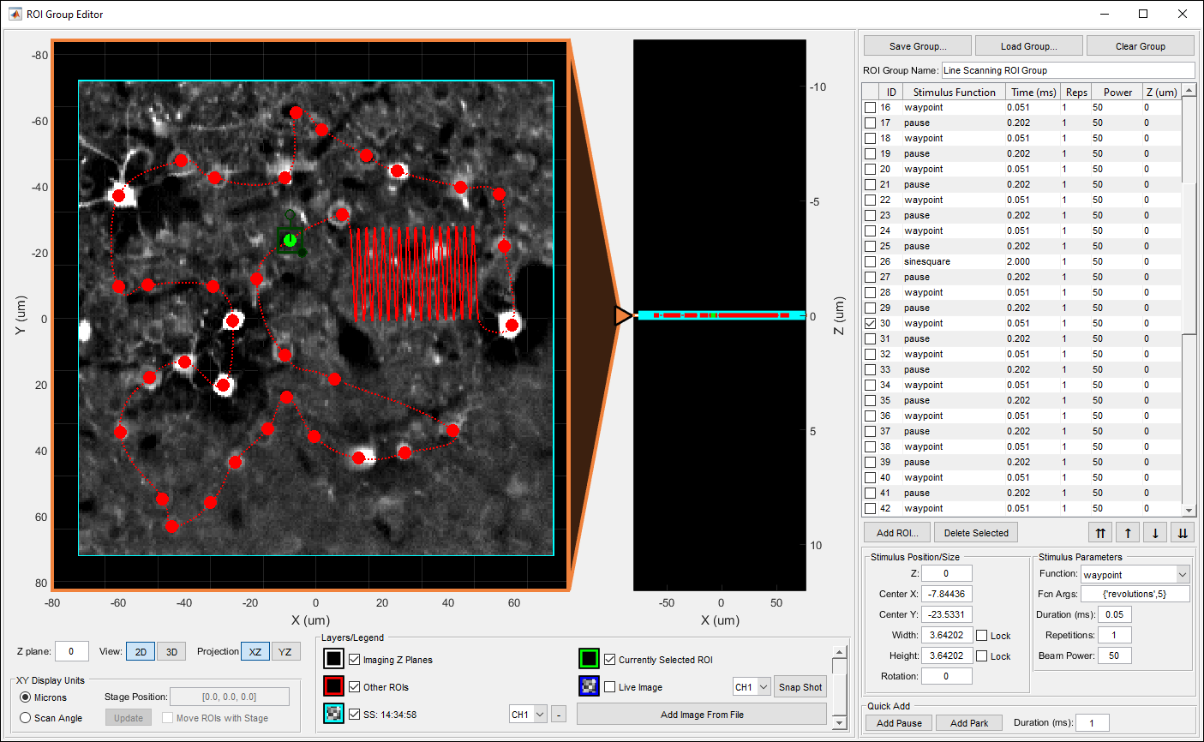Click the ROI Group Name text field
Viewport: 1204px width, 742px height.
(x=1067, y=70)
